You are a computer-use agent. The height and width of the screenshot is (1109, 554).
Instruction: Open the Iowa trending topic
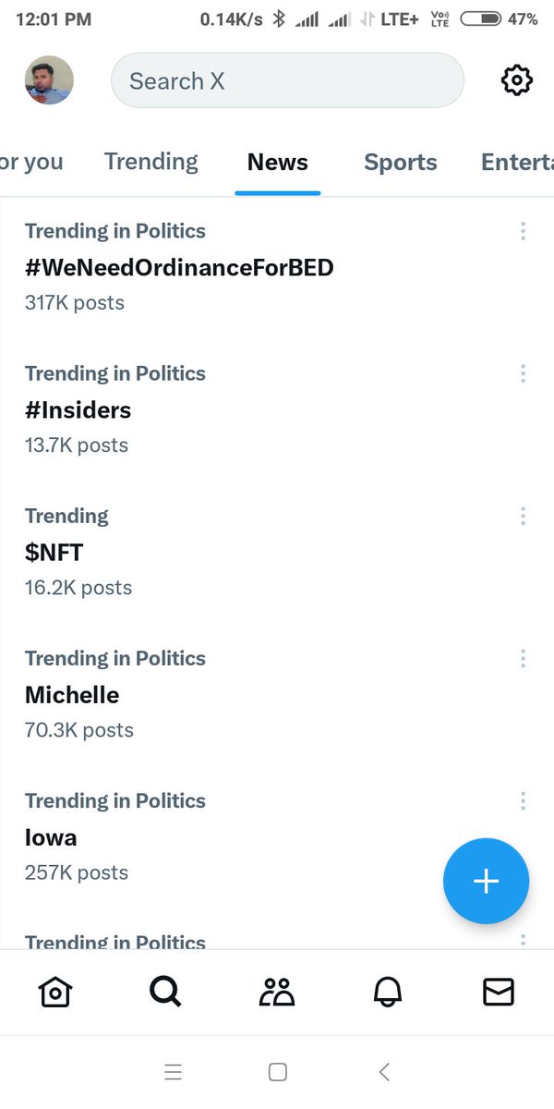(x=52, y=837)
